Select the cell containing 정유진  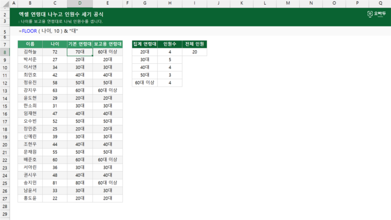point(30,83)
